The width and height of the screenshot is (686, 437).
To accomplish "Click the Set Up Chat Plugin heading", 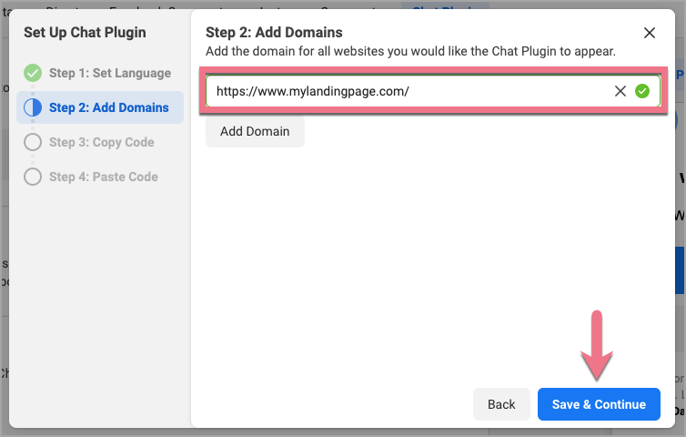I will pyautogui.click(x=85, y=33).
